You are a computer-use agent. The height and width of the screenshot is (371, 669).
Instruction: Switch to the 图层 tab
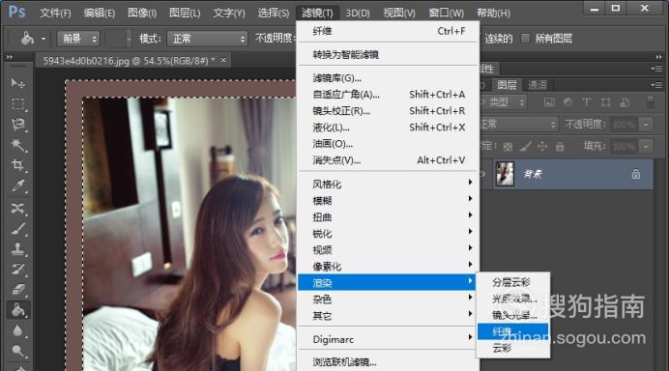click(507, 85)
